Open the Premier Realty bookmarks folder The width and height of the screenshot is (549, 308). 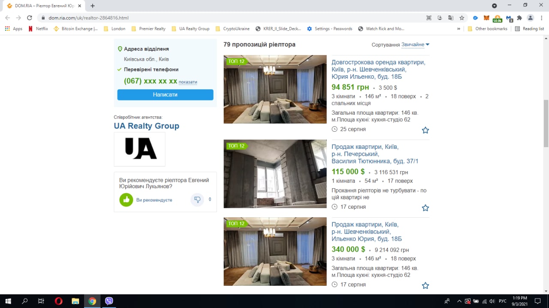coord(148,29)
